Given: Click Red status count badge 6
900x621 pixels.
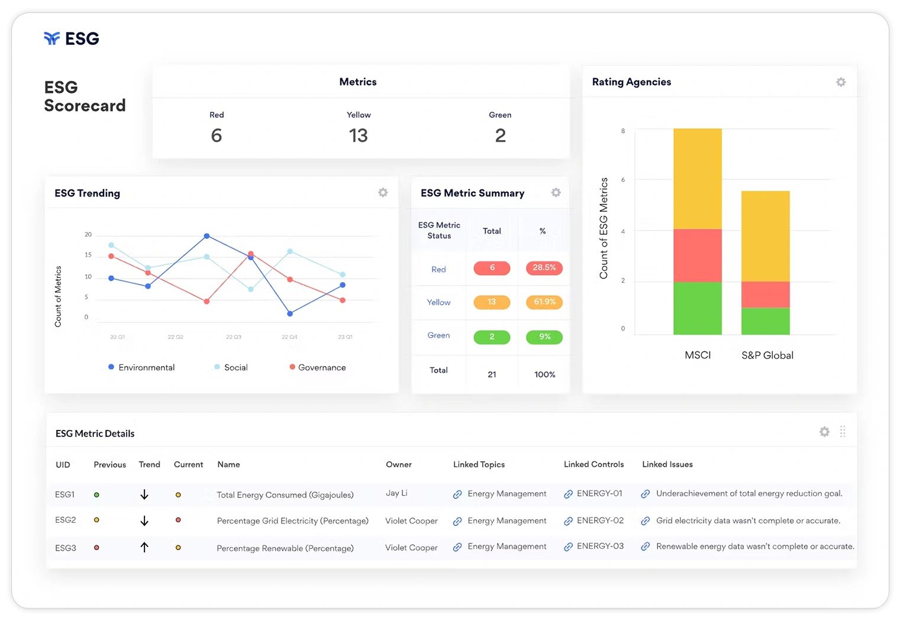Looking at the screenshot, I should point(492,268).
